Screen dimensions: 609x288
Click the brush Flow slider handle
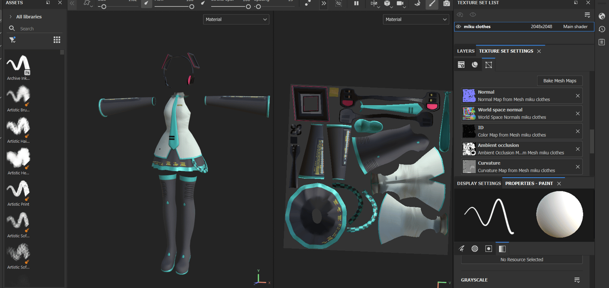(x=192, y=6)
